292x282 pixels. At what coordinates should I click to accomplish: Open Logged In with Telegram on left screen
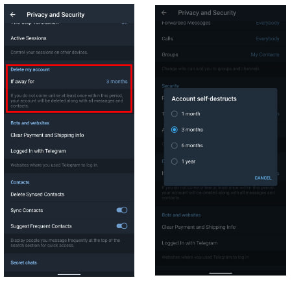click(69, 151)
